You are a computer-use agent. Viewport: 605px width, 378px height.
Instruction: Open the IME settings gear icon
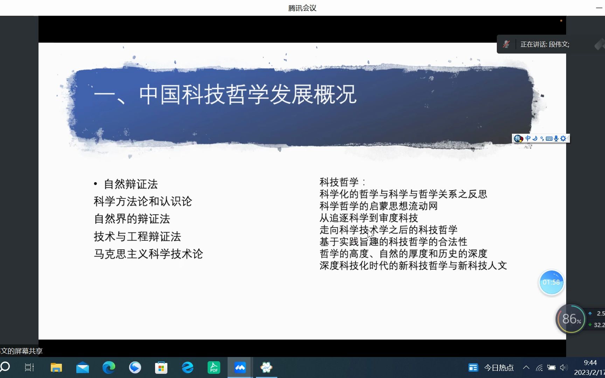coord(563,138)
